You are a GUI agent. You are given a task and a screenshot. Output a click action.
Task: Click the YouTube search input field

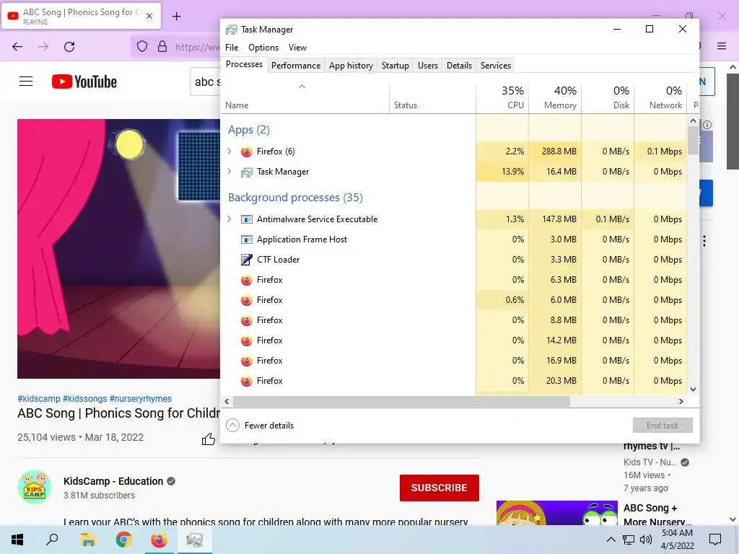coord(206,82)
